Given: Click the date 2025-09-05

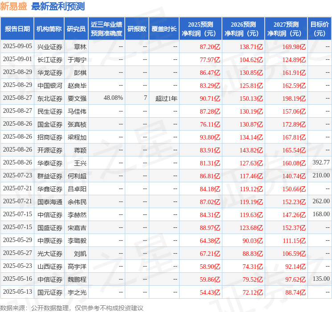Looking at the screenshot, I should coord(17,46).
